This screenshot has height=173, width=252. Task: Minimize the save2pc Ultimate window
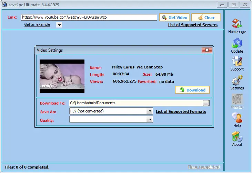click(x=222, y=5)
